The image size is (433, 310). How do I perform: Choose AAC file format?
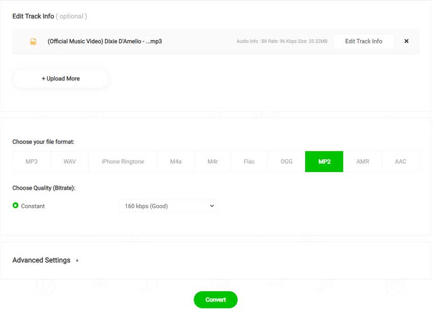click(400, 162)
